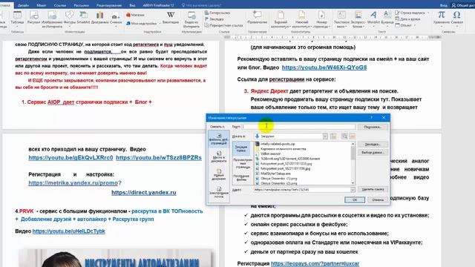Image resolution: width=475 pixels, height=267 pixels.
Task: Click the Browse for File folder icon in dialog
Action: click(352, 136)
